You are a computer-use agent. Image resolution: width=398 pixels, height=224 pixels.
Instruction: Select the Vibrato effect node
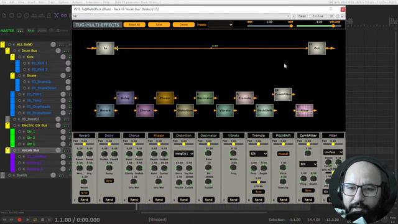click(224, 111)
